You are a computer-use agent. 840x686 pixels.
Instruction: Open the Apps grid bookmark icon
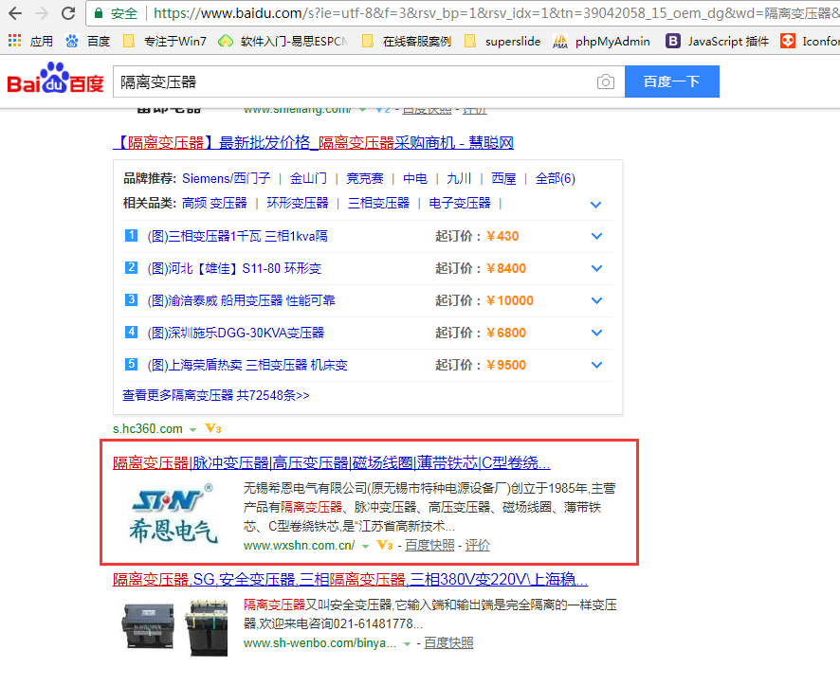coord(14,41)
